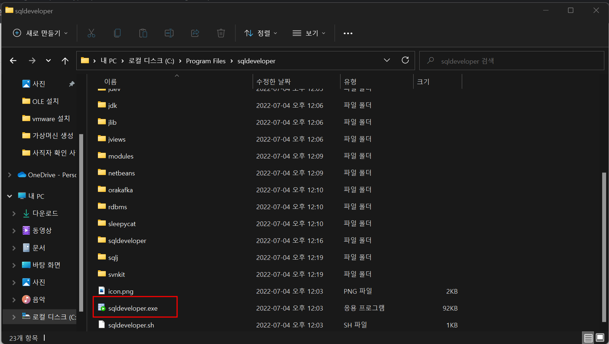Image resolution: width=609 pixels, height=344 pixels.
Task: Click the search magnifier icon
Action: [430, 60]
